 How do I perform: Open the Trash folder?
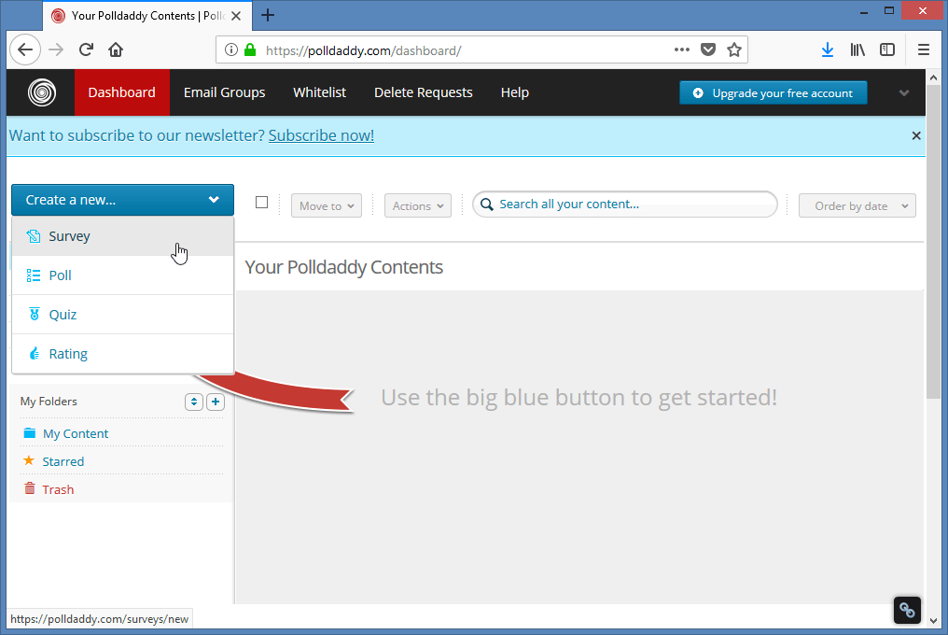[x=58, y=489]
